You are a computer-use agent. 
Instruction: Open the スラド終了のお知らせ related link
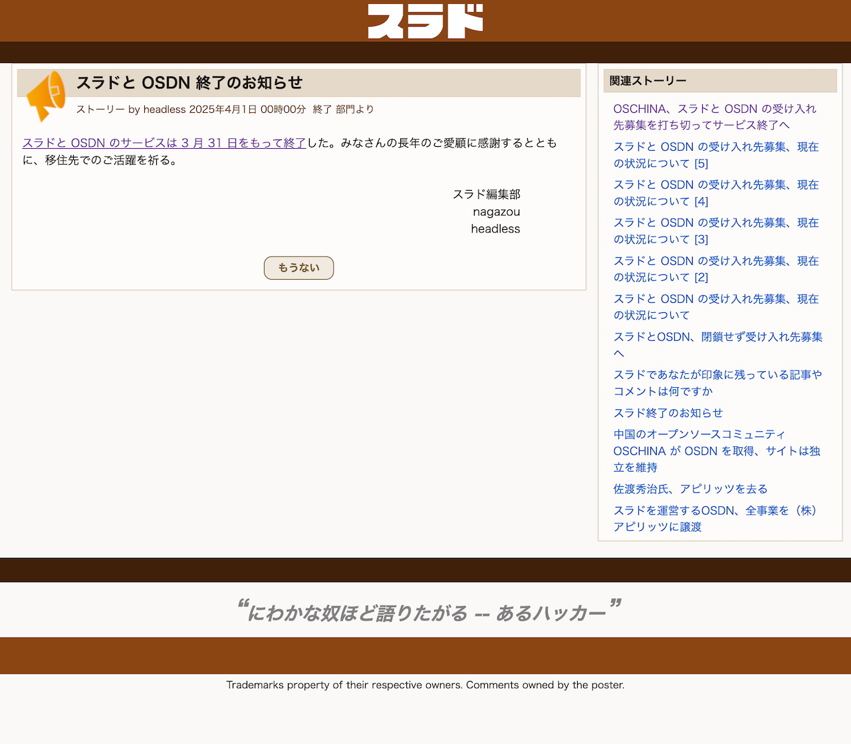(x=668, y=413)
